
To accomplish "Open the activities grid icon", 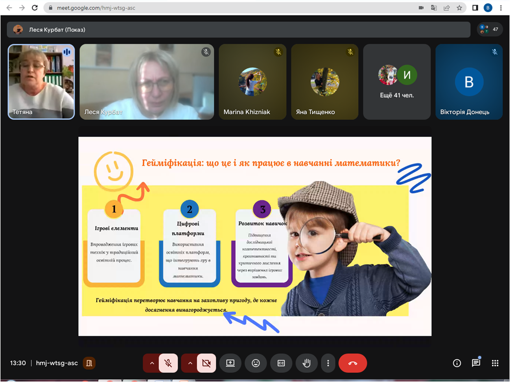I will [495, 363].
